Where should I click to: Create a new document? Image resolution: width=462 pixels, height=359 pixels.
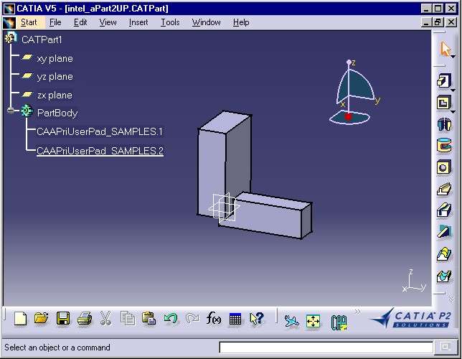click(20, 319)
